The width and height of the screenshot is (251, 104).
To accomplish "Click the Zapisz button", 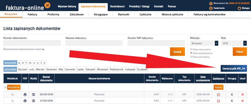I will point(218,87).
